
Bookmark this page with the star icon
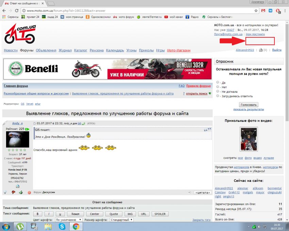[x=256, y=11]
